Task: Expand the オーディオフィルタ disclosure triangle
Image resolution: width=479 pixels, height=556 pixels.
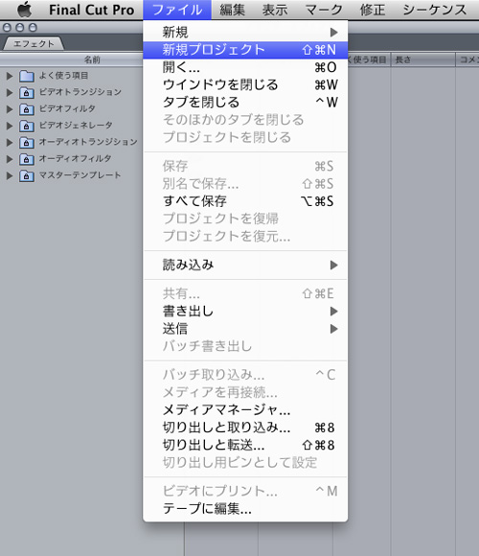Action: (10, 159)
